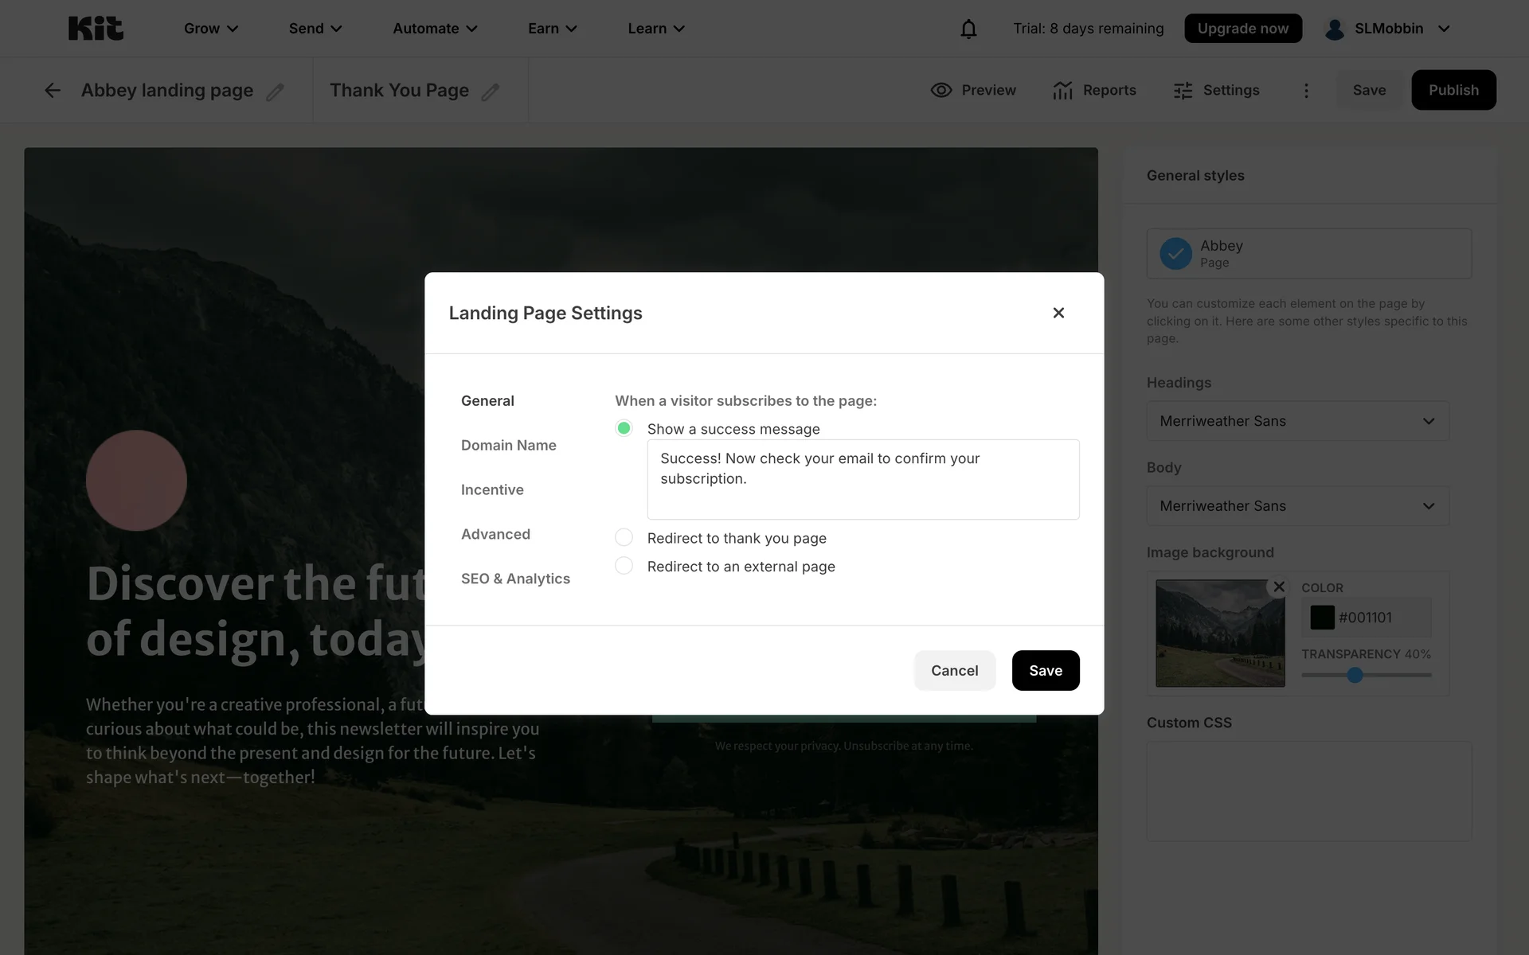Expand the Body font dropdown

(1297, 506)
